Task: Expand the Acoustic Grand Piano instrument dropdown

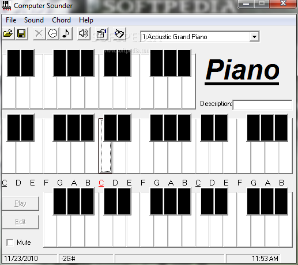Action: coord(254,37)
